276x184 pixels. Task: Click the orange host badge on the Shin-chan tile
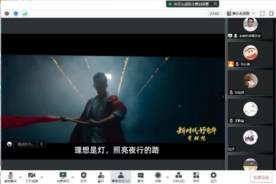(x=231, y=64)
